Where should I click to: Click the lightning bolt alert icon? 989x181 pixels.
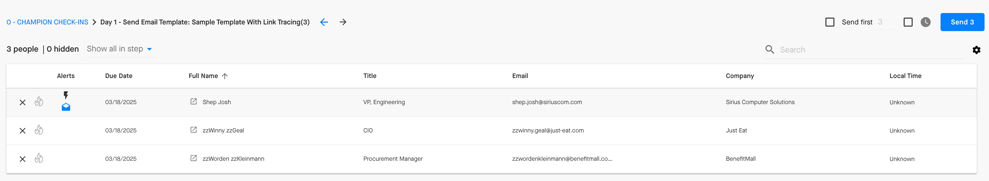click(x=66, y=95)
